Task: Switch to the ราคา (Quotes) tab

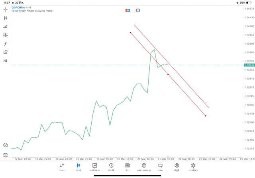Action: tap(62, 167)
